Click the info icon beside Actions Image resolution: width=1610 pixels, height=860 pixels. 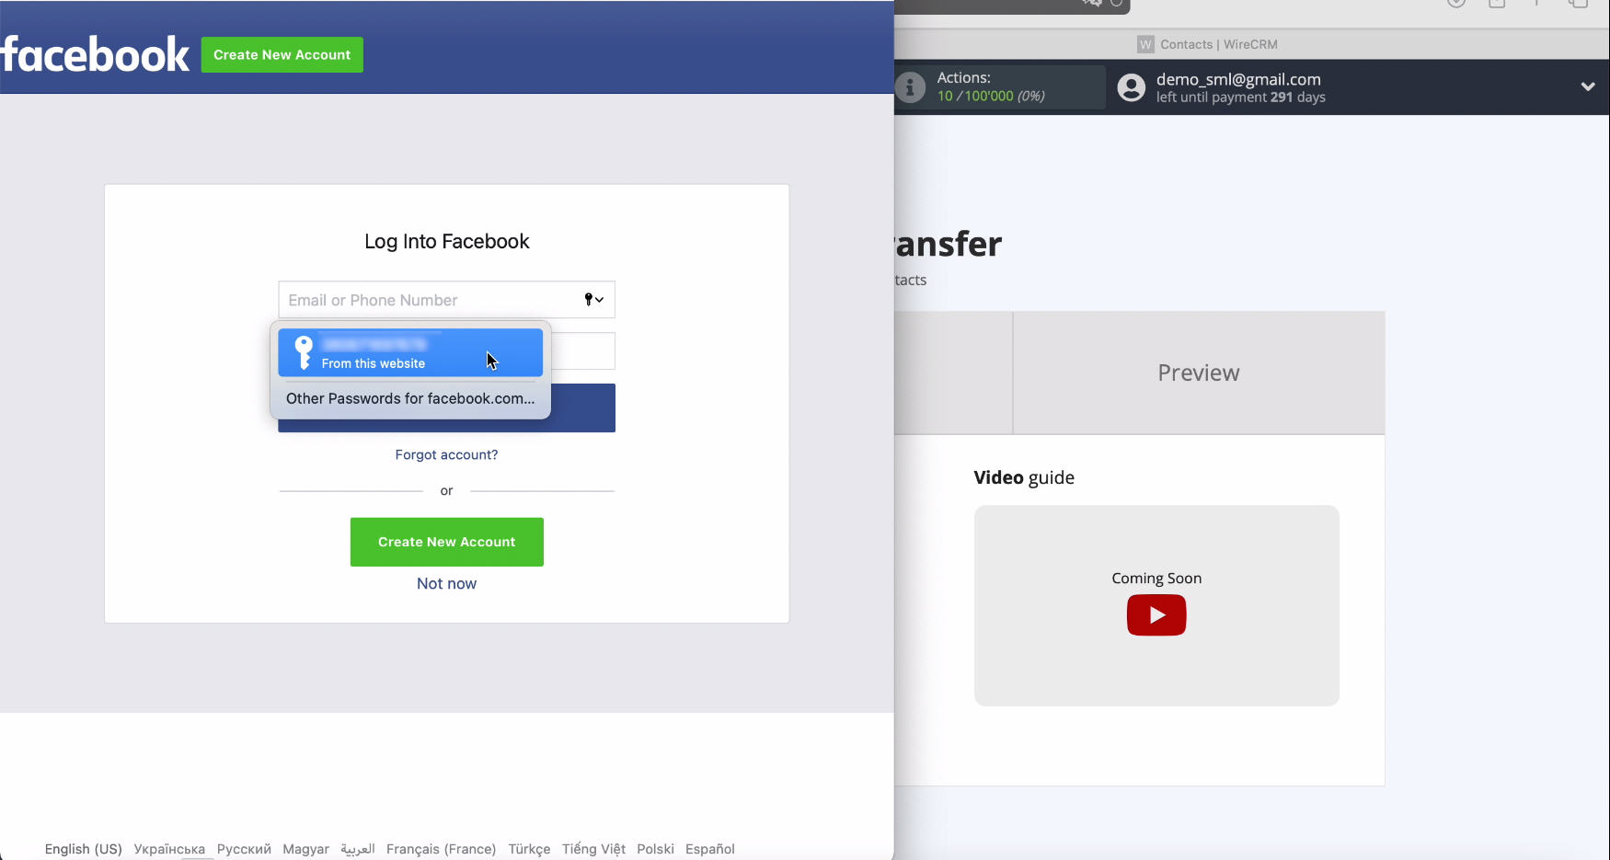[909, 87]
